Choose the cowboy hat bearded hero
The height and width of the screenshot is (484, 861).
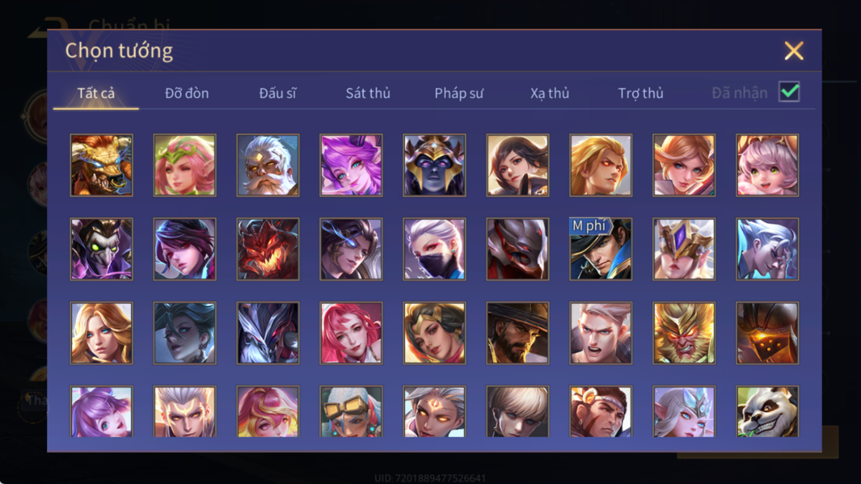coord(517,333)
